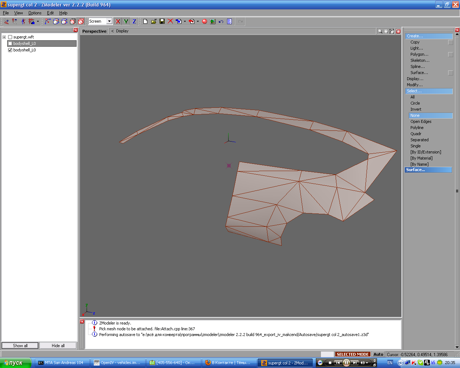Expand the supergt.wft tree node
The width and height of the screenshot is (460, 368).
(x=4, y=37)
